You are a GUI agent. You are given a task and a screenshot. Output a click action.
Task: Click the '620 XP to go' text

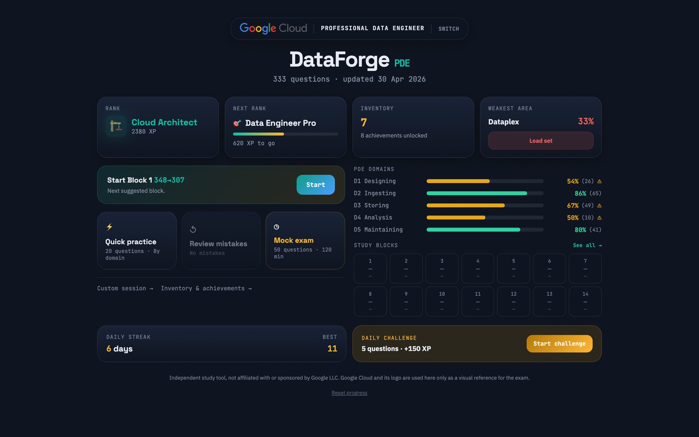coord(254,143)
